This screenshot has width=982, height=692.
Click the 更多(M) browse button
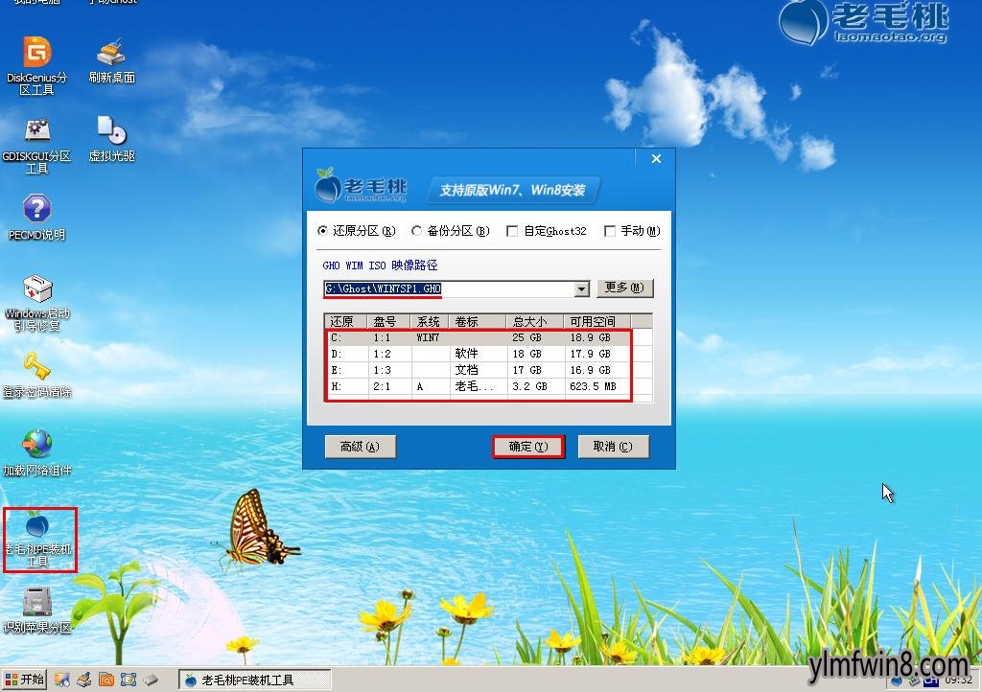point(624,287)
